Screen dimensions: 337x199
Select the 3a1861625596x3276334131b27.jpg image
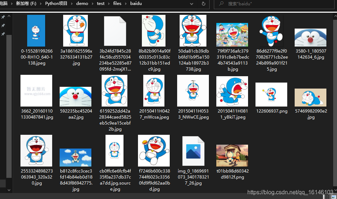(x=76, y=30)
